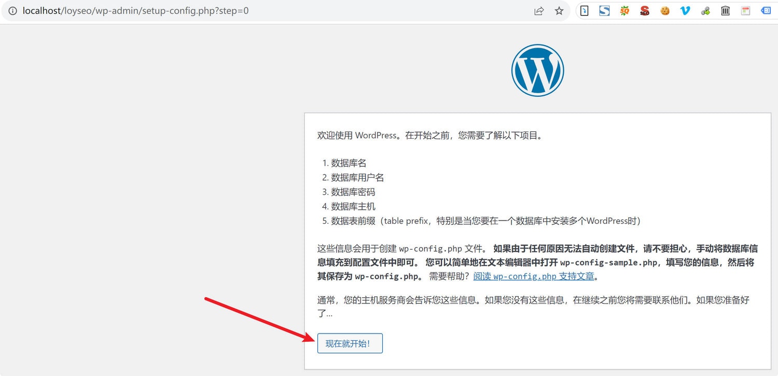
Task: Open the red-header page layout extension
Action: pyautogui.click(x=745, y=10)
